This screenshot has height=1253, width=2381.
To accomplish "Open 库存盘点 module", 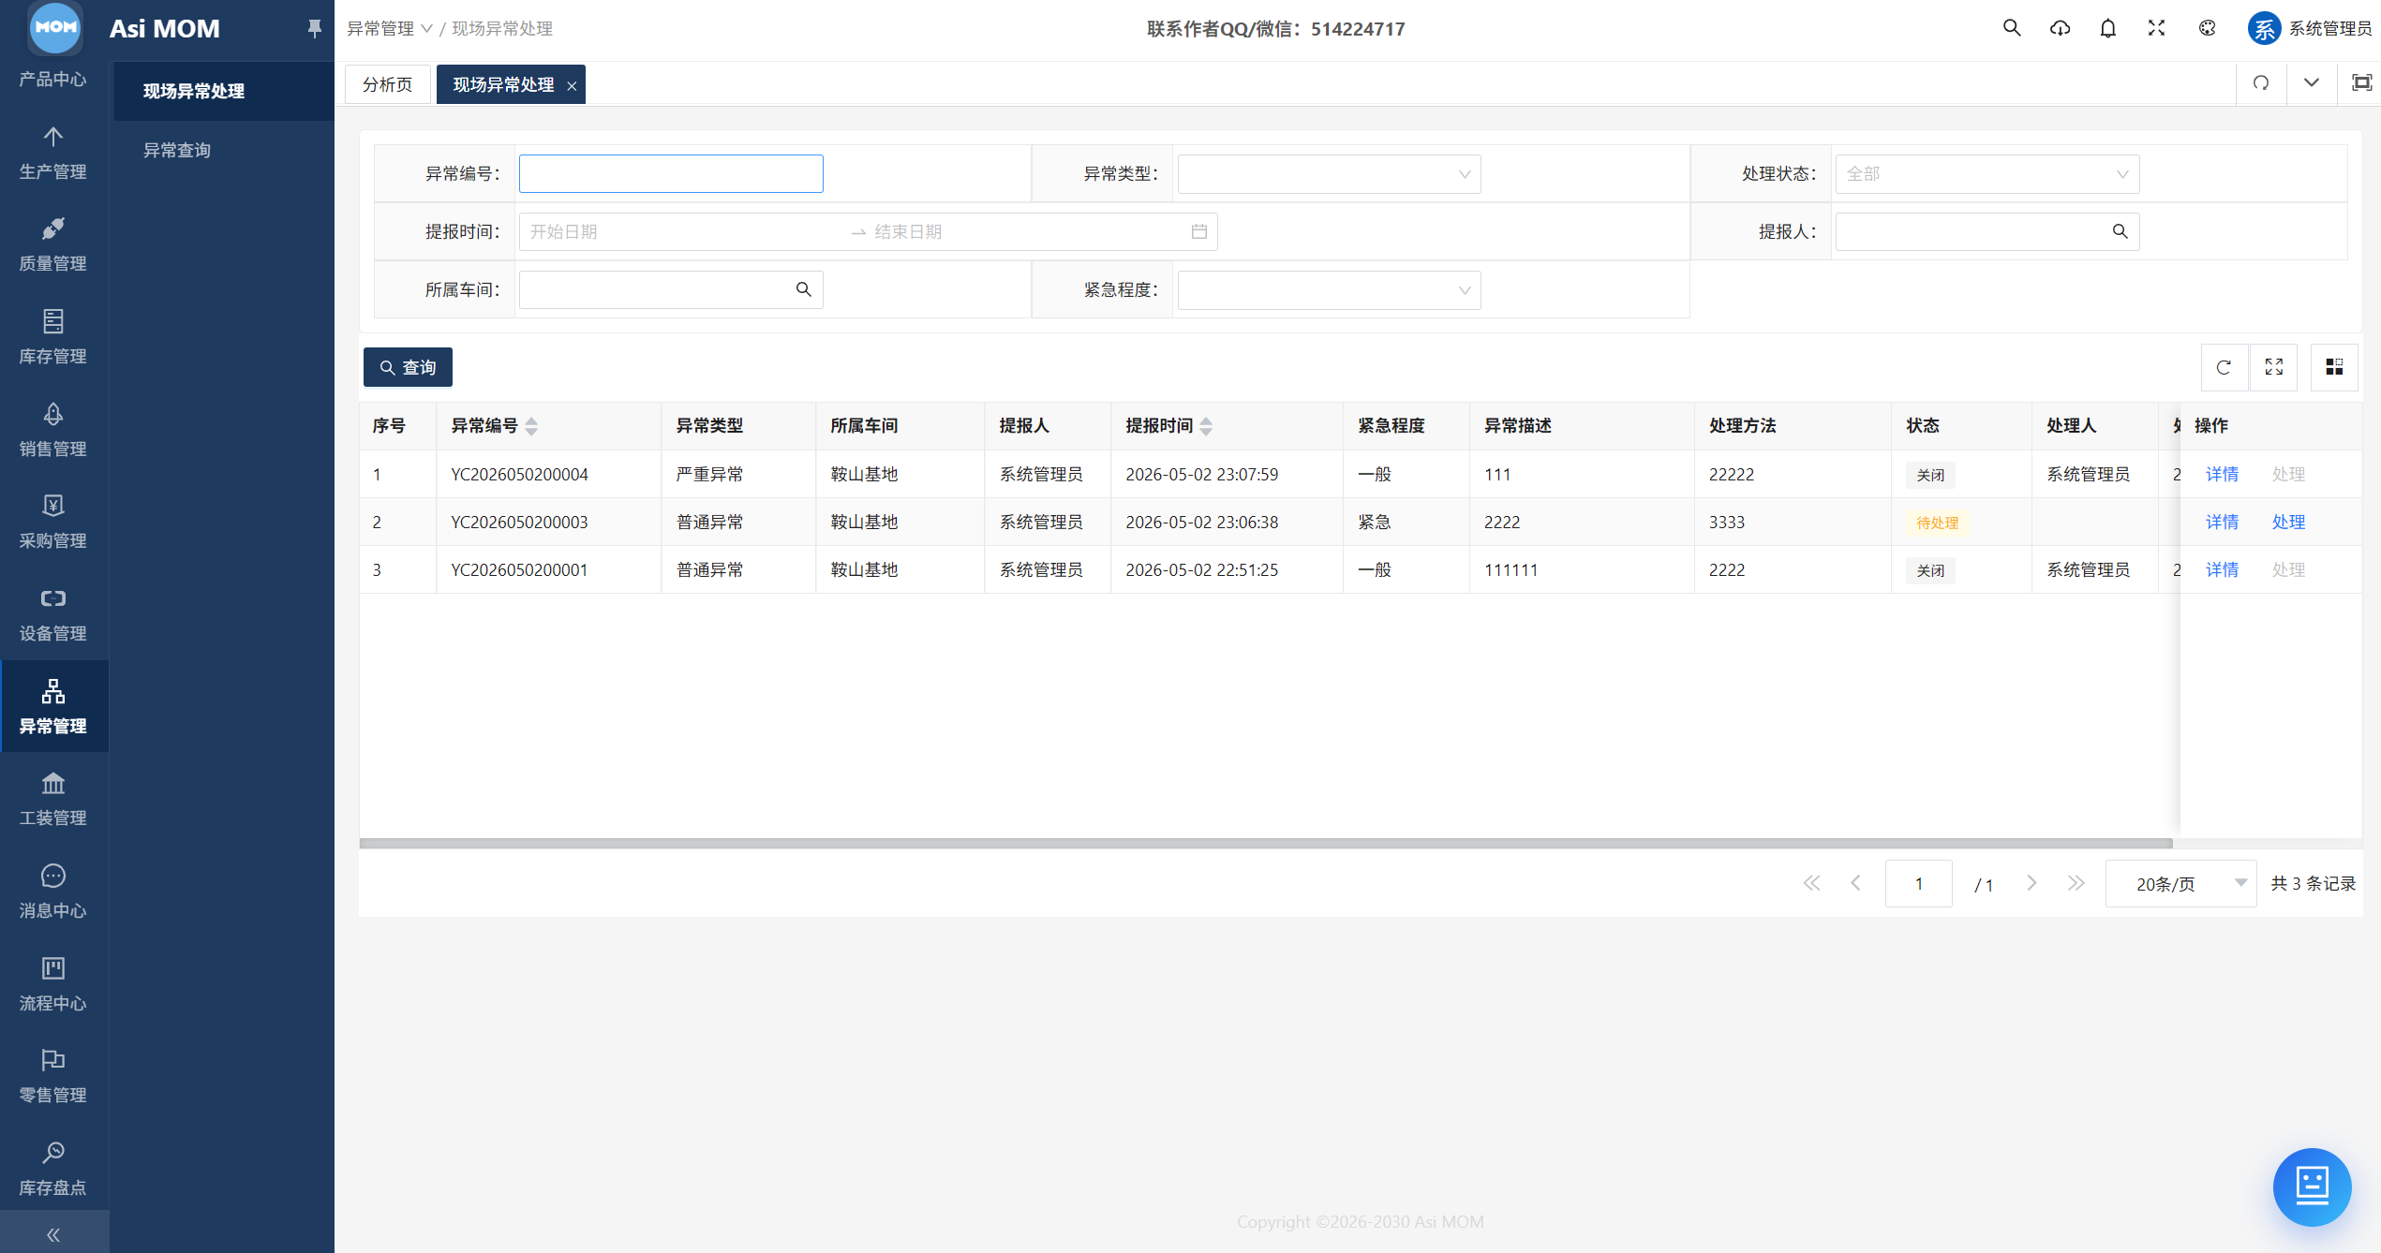I will point(53,1168).
